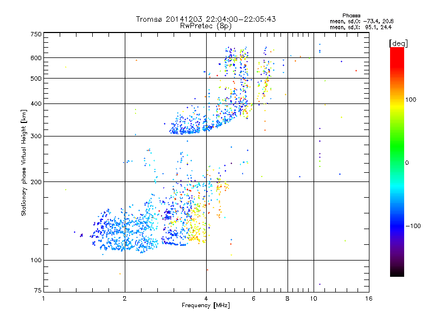Click the black bottom of the colorbar
The image size is (434, 325).
(397, 273)
